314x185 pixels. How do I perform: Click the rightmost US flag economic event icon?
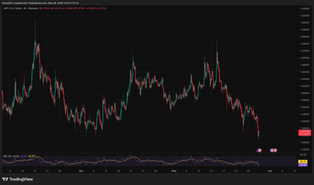(x=275, y=150)
